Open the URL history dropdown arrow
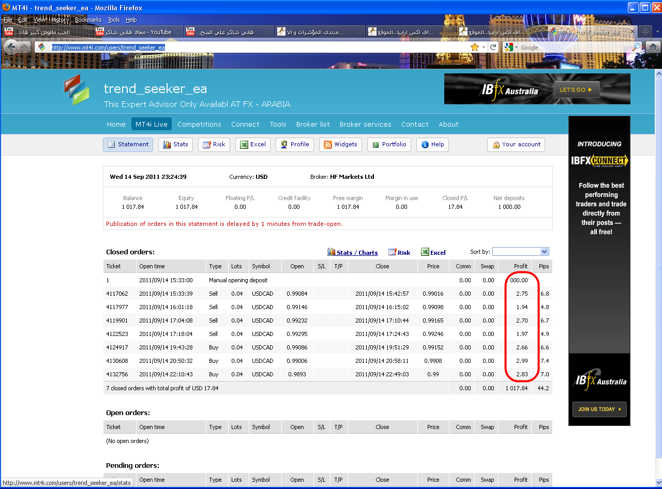The image size is (662, 489). pyautogui.click(x=484, y=47)
